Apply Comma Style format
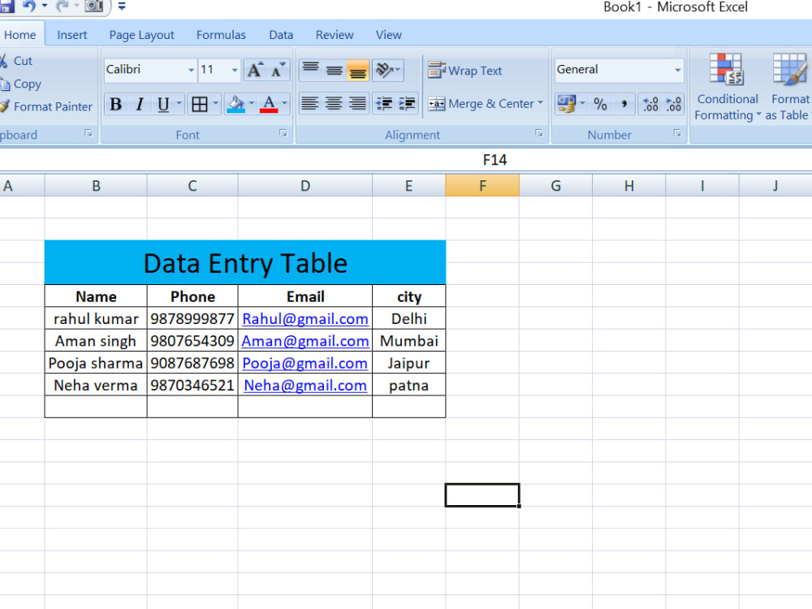 [624, 104]
